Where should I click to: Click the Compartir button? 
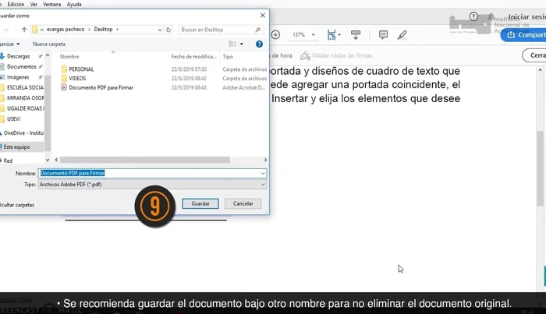[x=523, y=35]
